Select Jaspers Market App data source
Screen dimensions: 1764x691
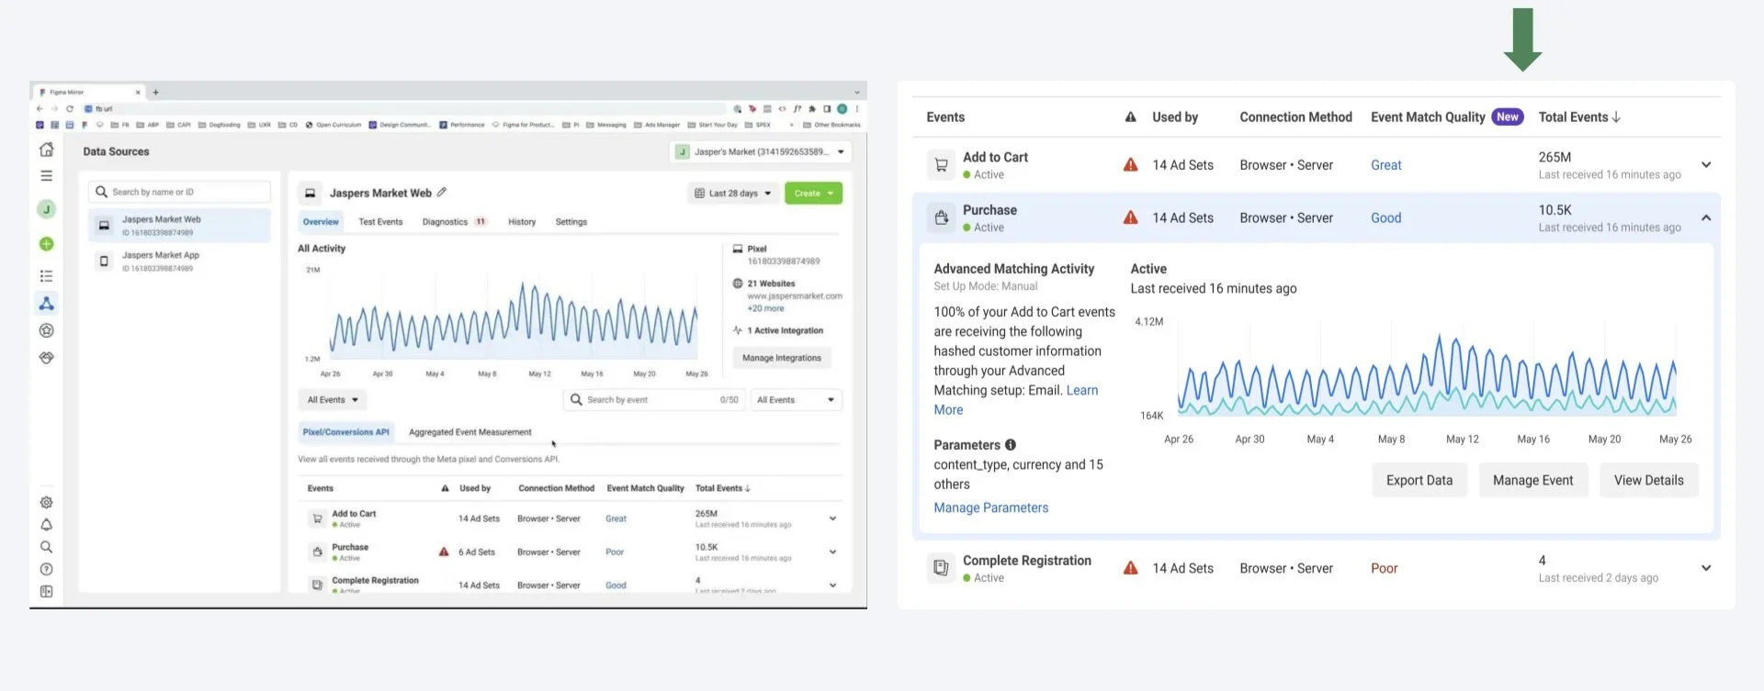(x=180, y=262)
